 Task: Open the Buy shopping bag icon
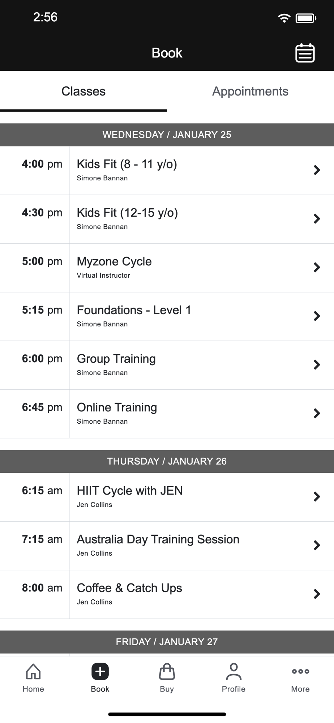(167, 672)
